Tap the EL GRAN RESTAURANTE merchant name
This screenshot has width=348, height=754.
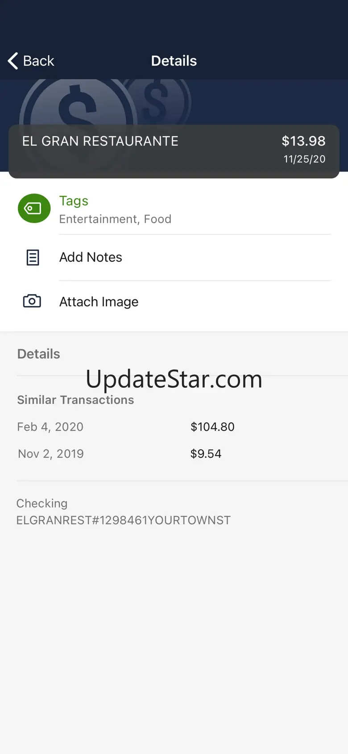pos(100,141)
